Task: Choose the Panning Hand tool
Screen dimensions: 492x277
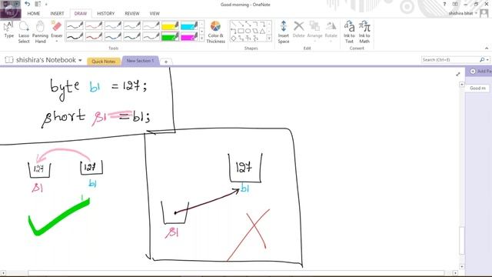Action: [x=40, y=32]
